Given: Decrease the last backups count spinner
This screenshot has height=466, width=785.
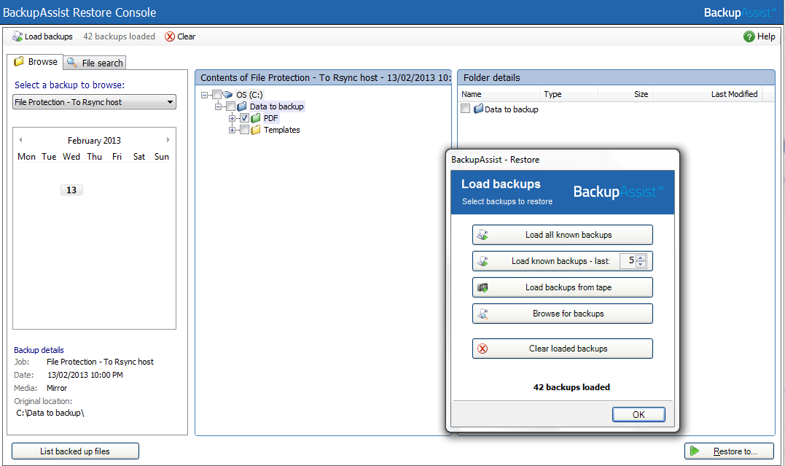Looking at the screenshot, I should (x=641, y=264).
